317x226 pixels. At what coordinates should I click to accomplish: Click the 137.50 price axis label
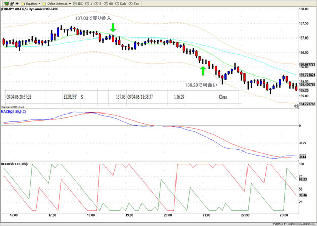tap(304, 23)
